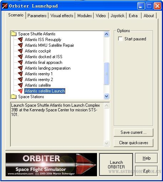
Task: Click the Exit button
Action: pyautogui.click(x=147, y=171)
